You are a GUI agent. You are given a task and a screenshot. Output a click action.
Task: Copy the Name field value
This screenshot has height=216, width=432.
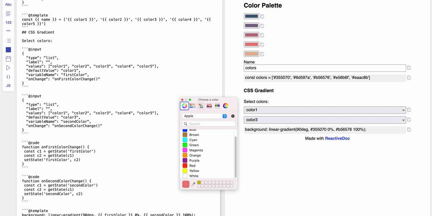(409, 68)
